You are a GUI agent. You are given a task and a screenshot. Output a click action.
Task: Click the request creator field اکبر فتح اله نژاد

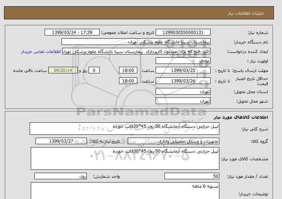coord(136,51)
